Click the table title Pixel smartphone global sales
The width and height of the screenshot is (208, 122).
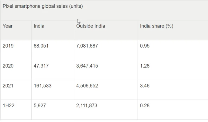coord(43,6)
